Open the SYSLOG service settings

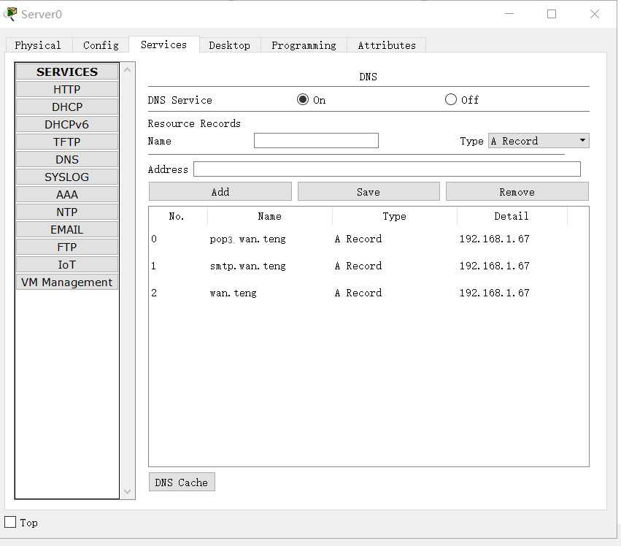(67, 177)
